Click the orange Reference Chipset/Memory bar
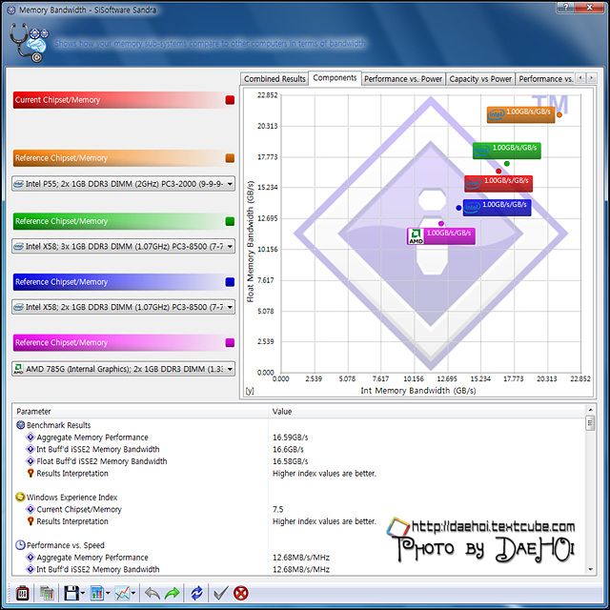The width and height of the screenshot is (610, 610). (x=123, y=158)
